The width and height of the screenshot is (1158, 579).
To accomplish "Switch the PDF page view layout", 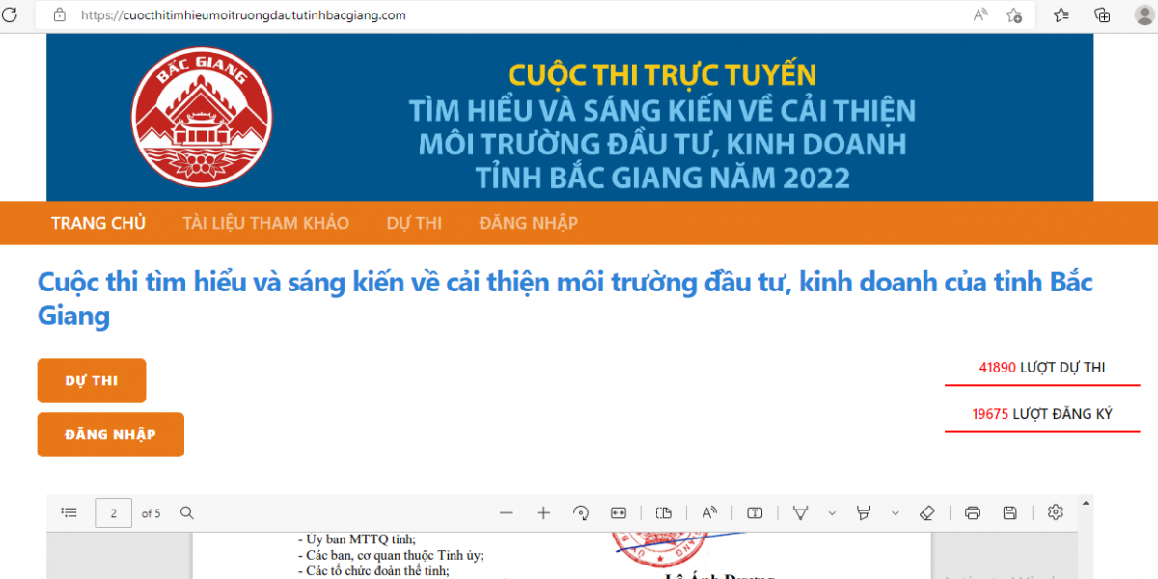I will [x=663, y=512].
